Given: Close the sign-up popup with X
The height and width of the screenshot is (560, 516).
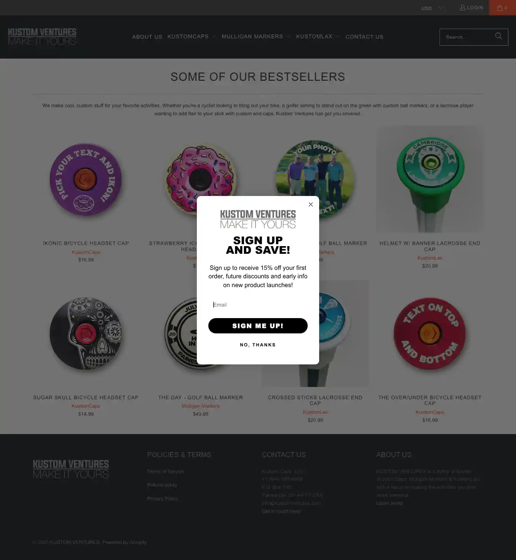Looking at the screenshot, I should pyautogui.click(x=311, y=204).
